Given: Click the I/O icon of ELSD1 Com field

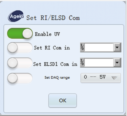Looking at the screenshot, I should click(x=82, y=63).
